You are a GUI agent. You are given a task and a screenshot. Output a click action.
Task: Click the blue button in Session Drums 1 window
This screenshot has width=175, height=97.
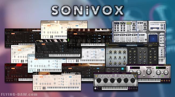point(98,68)
